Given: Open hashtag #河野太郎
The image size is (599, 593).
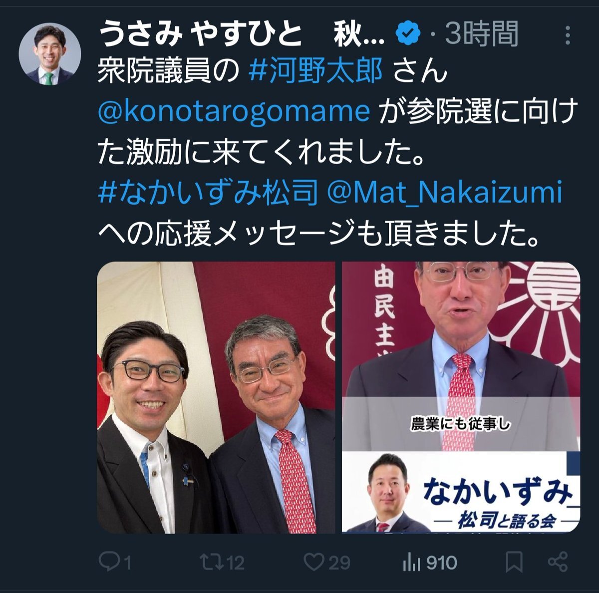Looking at the screenshot, I should click(315, 72).
